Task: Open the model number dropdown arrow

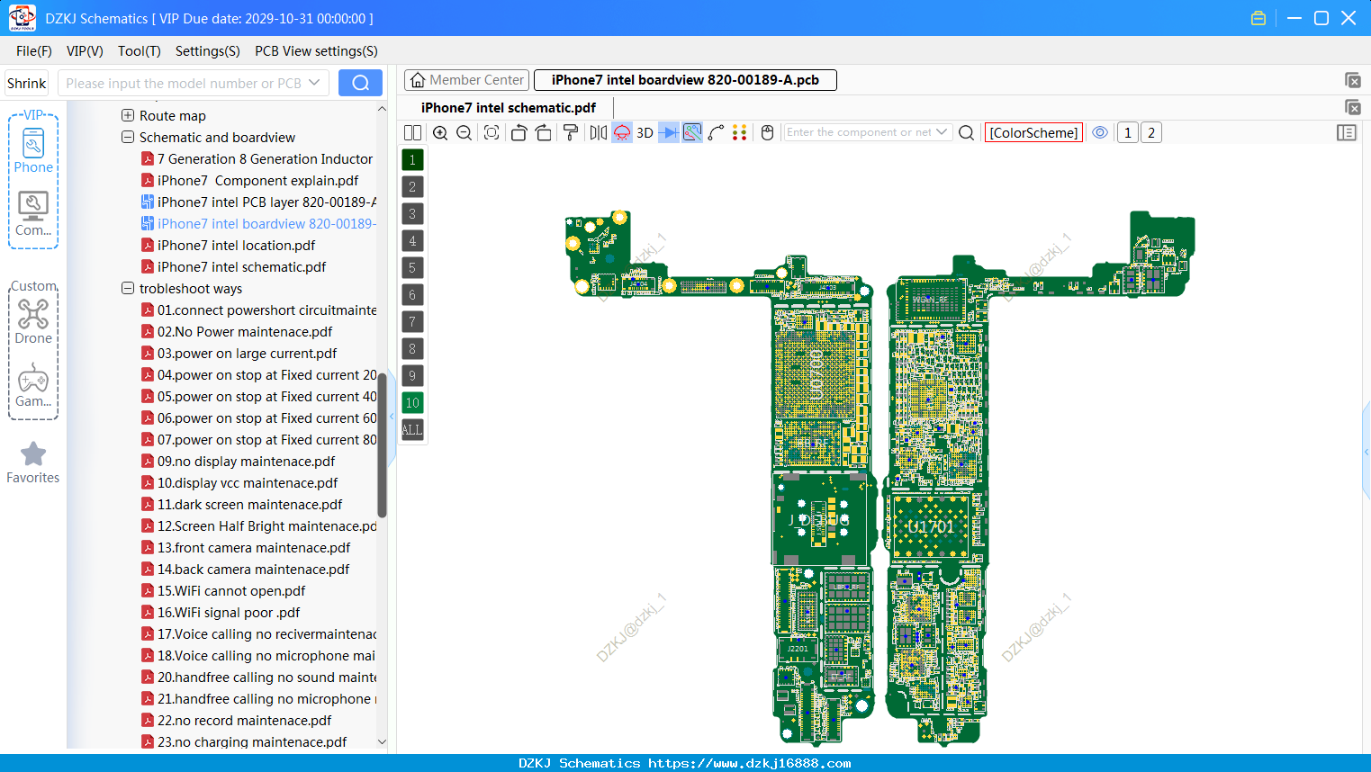Action: pos(314,83)
